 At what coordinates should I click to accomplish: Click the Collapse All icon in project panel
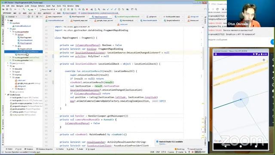[x=33, y=17]
